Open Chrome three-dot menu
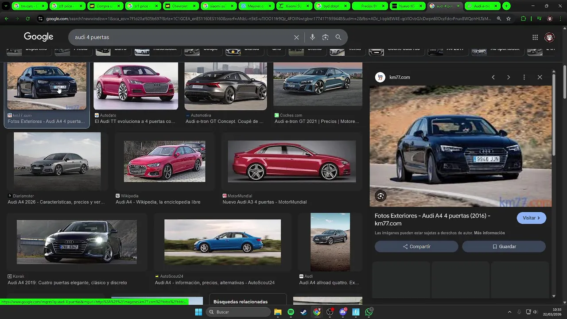Viewport: 567px width, 319px height. [561, 19]
